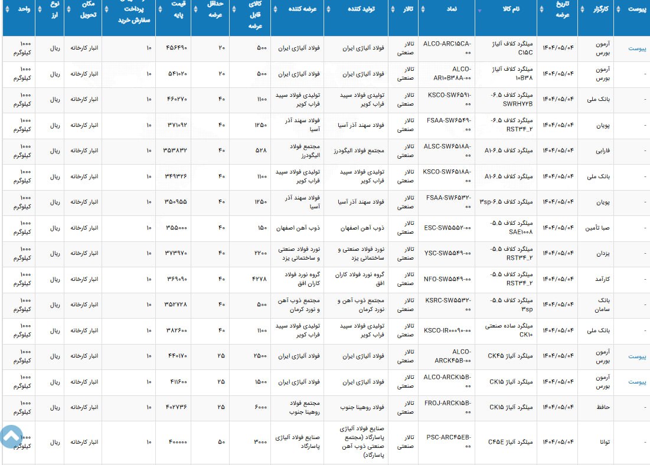The image size is (650, 465).
Task: Click the sort arrows next to حداقل عرضه
Action: 195,9
